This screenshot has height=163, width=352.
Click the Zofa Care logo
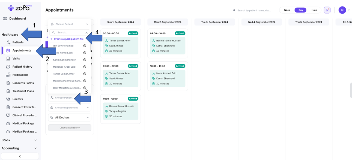point(20,8)
